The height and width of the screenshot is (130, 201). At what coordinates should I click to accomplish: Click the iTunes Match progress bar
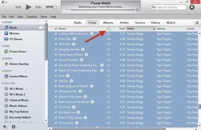(101, 10)
